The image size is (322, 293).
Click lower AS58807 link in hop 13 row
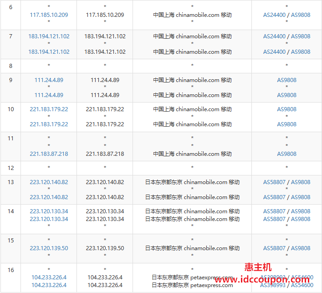tap(274, 197)
